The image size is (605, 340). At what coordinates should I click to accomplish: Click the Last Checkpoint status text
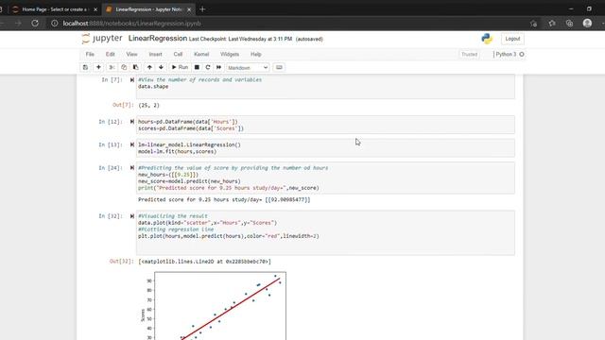240,39
